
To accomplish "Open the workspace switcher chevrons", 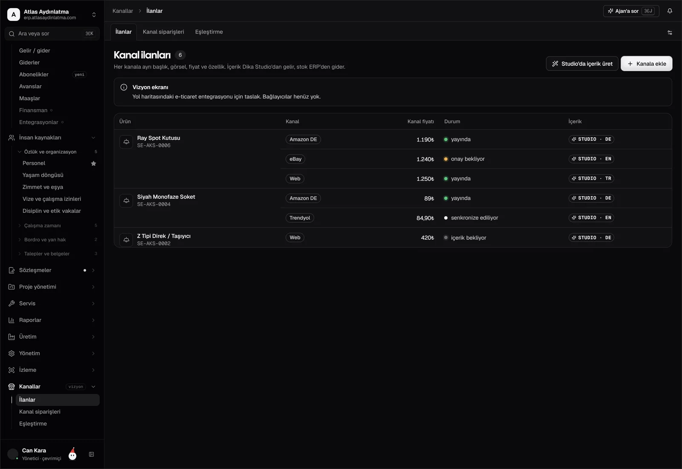I will pos(94,14).
